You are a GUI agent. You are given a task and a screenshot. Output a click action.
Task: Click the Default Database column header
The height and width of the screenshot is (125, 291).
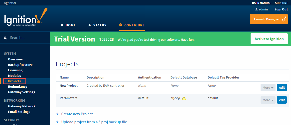[x=184, y=77]
